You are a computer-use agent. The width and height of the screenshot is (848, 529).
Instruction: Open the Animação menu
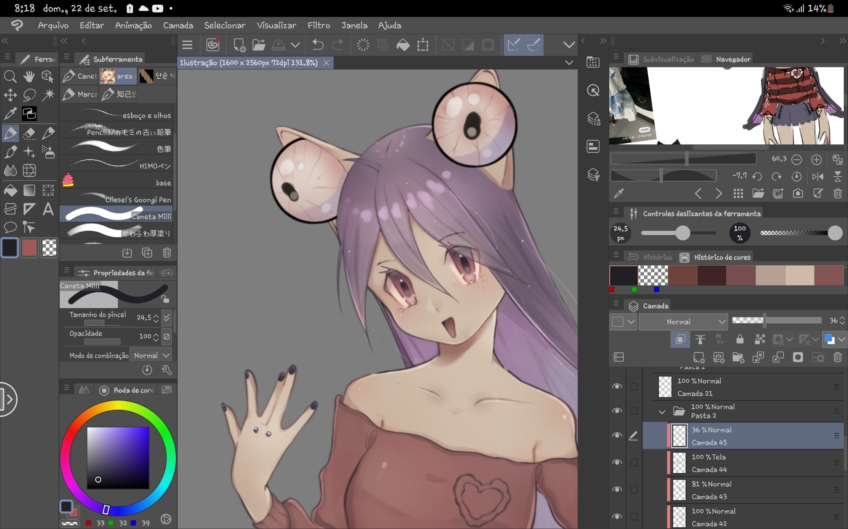(x=134, y=25)
